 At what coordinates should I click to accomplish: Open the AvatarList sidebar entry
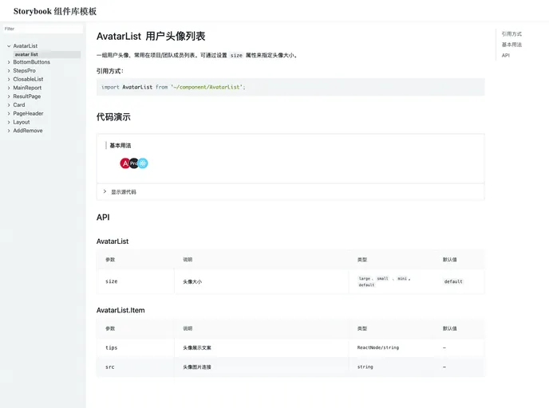26,45
